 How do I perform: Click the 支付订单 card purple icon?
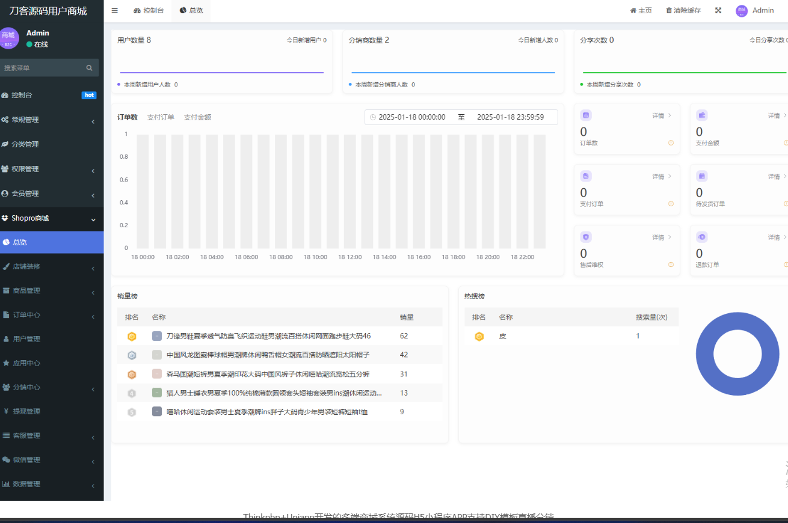click(586, 176)
